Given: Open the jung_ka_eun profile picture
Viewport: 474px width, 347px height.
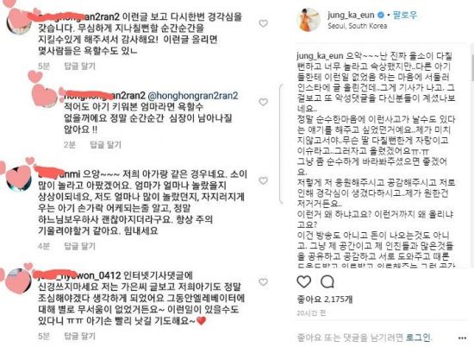Looking at the screenshot, I should [309, 20].
